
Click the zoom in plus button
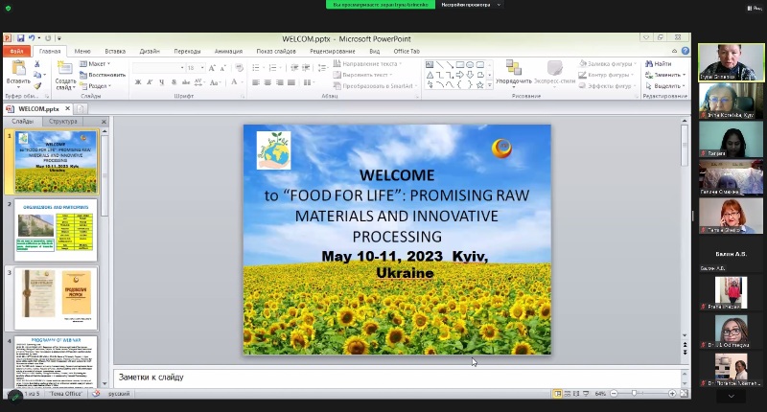672,394
